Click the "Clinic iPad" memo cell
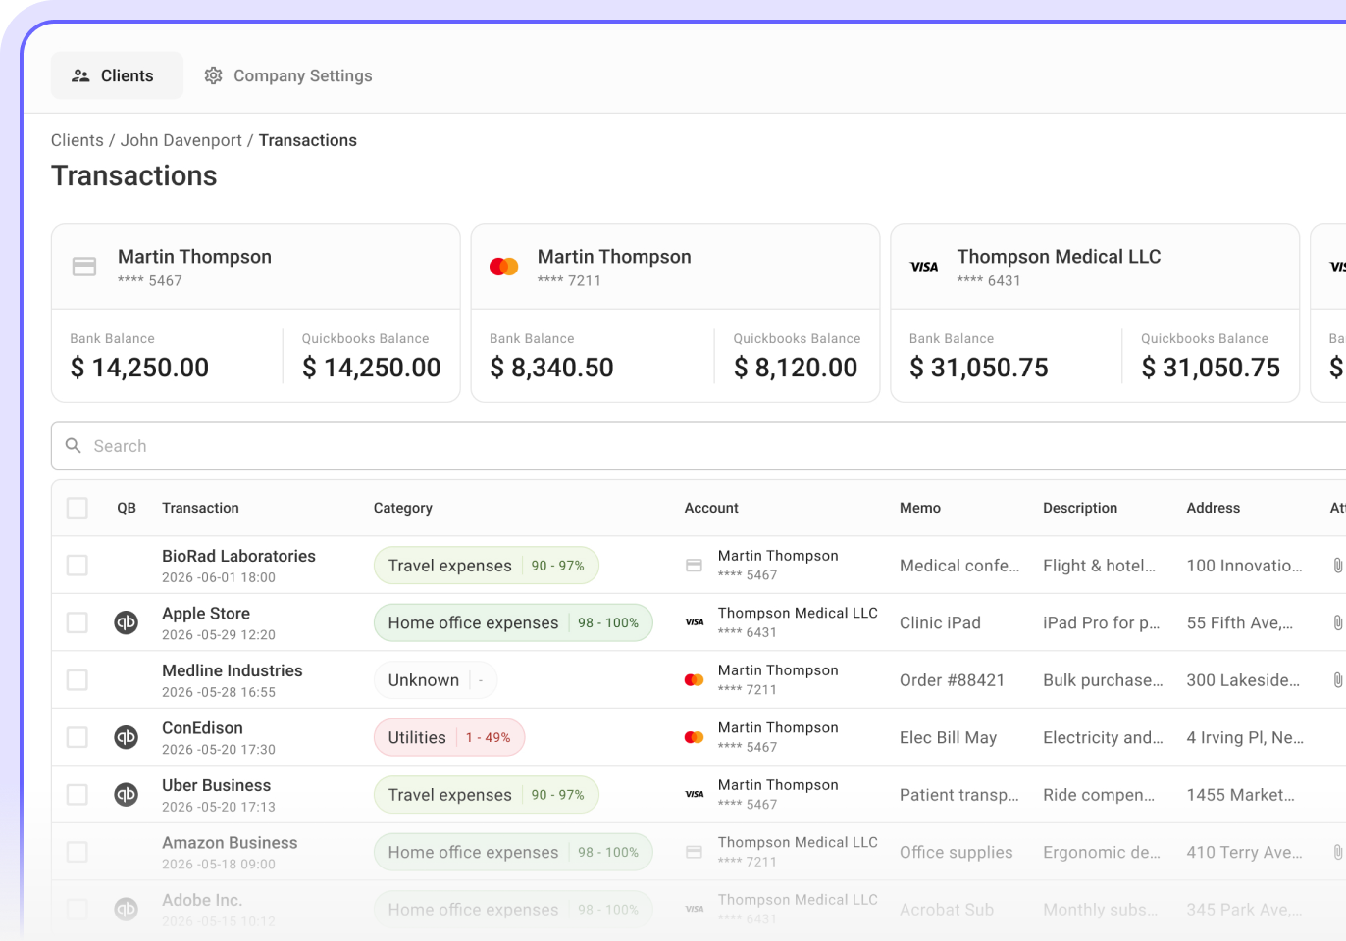The height and width of the screenshot is (941, 1346). tap(940, 622)
